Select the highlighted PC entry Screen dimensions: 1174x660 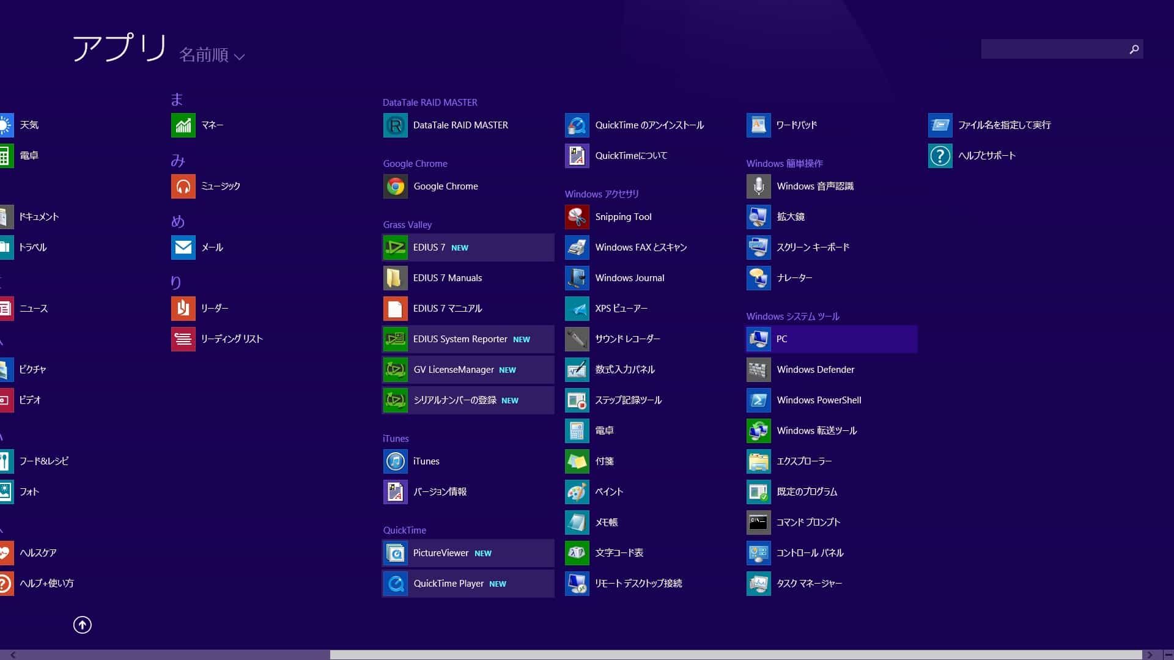[831, 339]
